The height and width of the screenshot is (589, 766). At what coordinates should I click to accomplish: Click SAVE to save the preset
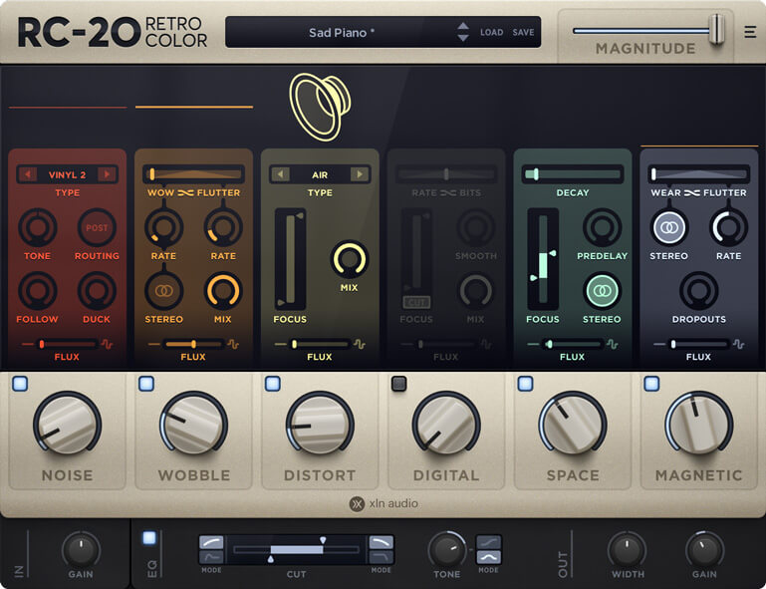[x=523, y=32]
